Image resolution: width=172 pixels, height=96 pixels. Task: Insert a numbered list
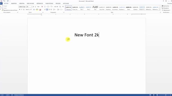(x=48, y=7)
